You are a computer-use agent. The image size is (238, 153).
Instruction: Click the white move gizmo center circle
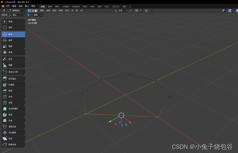click(121, 115)
